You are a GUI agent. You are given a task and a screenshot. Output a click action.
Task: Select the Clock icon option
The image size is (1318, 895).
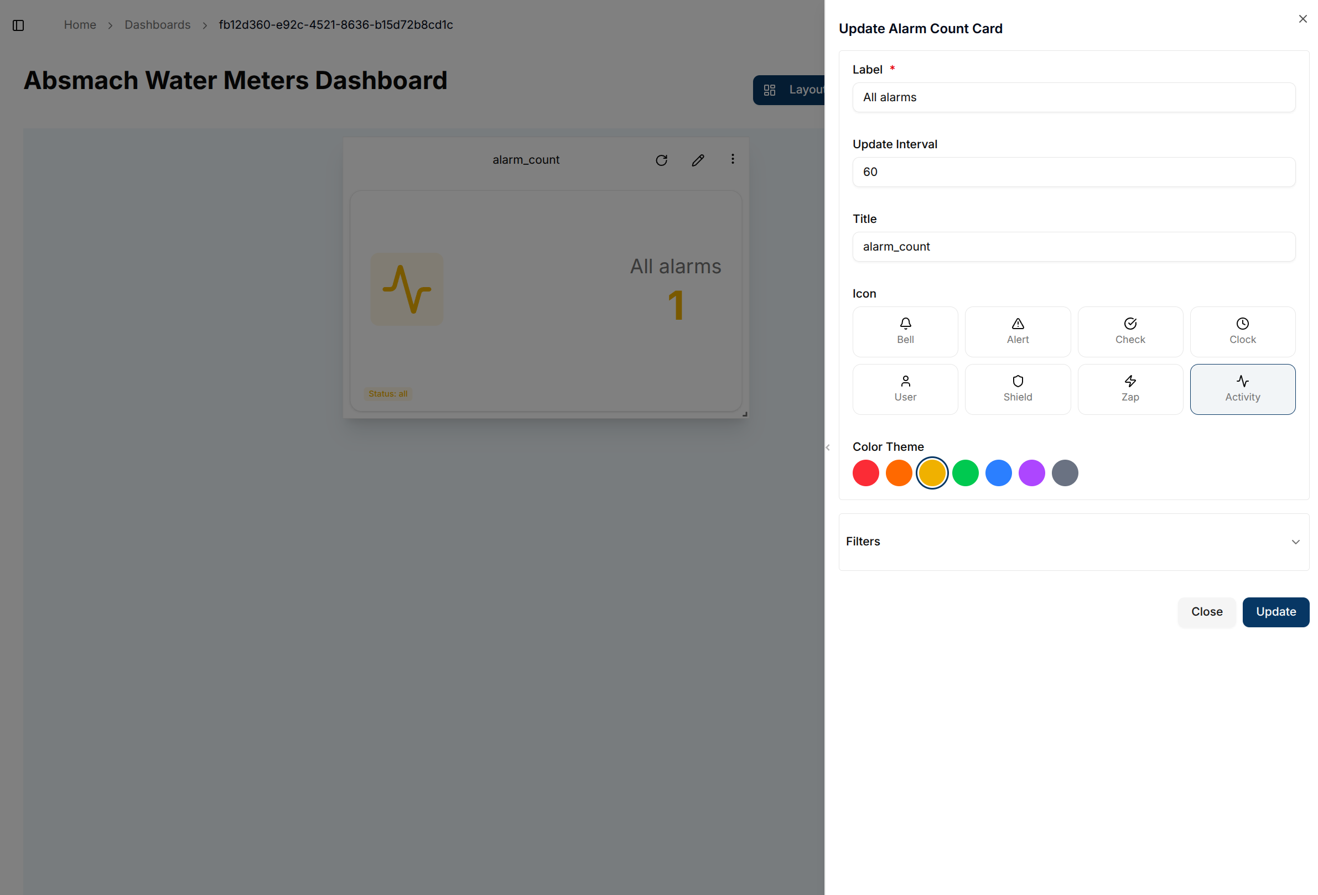coord(1242,331)
